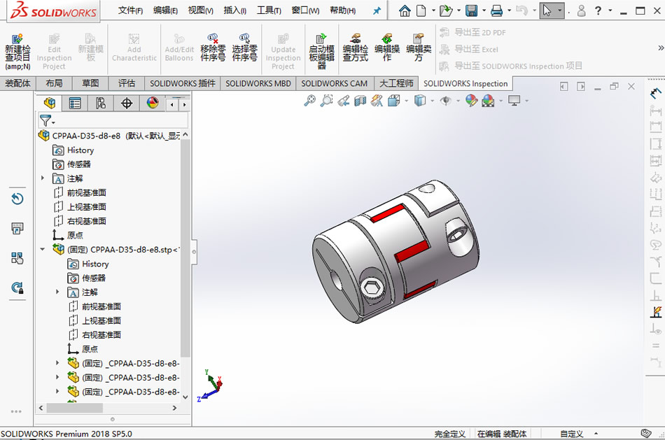Select the top-level History item
665x440 pixels.
click(80, 150)
